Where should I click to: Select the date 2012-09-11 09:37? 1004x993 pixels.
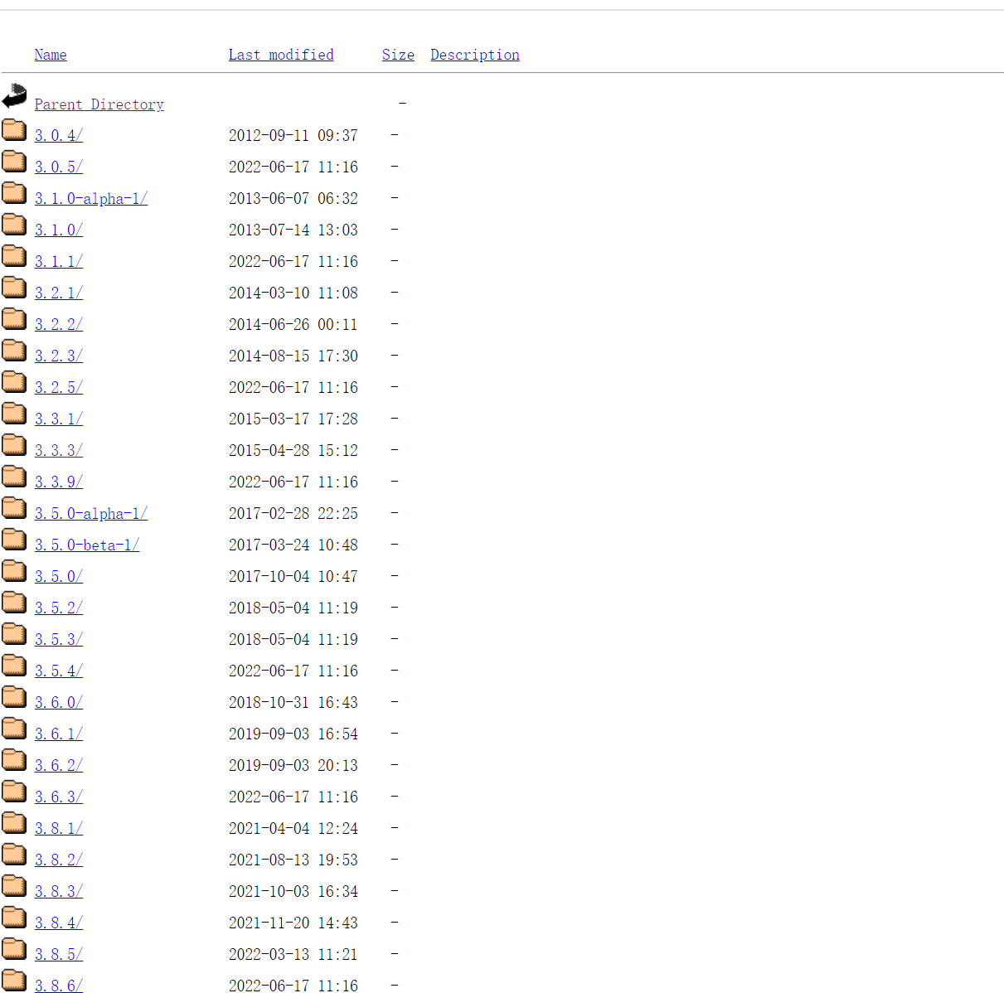[x=293, y=135]
